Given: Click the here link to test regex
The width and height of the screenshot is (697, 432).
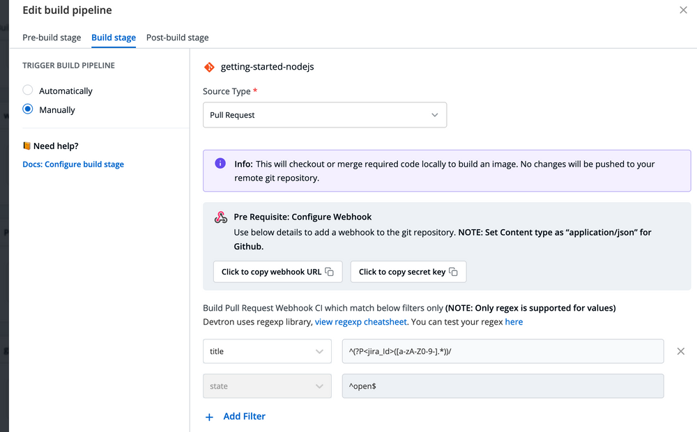Looking at the screenshot, I should click(514, 321).
